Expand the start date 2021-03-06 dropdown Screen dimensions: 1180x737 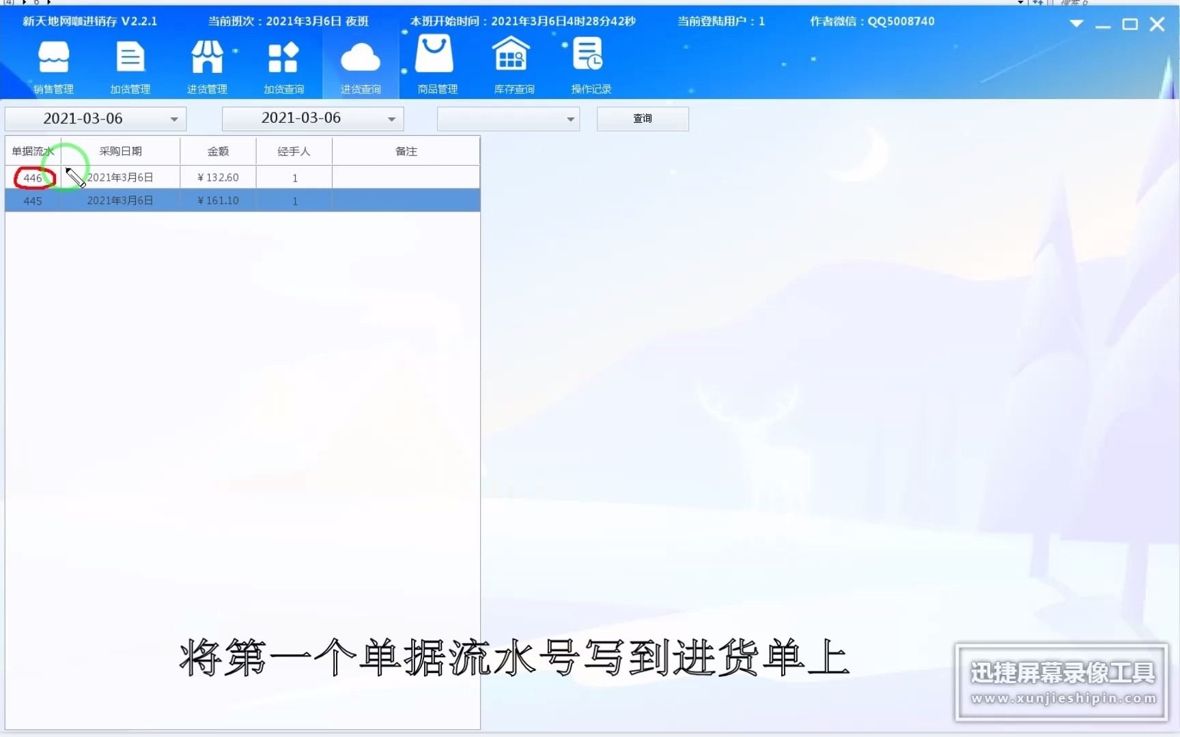tap(174, 119)
